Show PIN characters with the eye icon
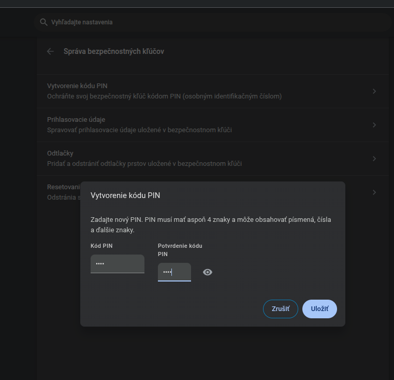394x380 pixels. point(208,272)
